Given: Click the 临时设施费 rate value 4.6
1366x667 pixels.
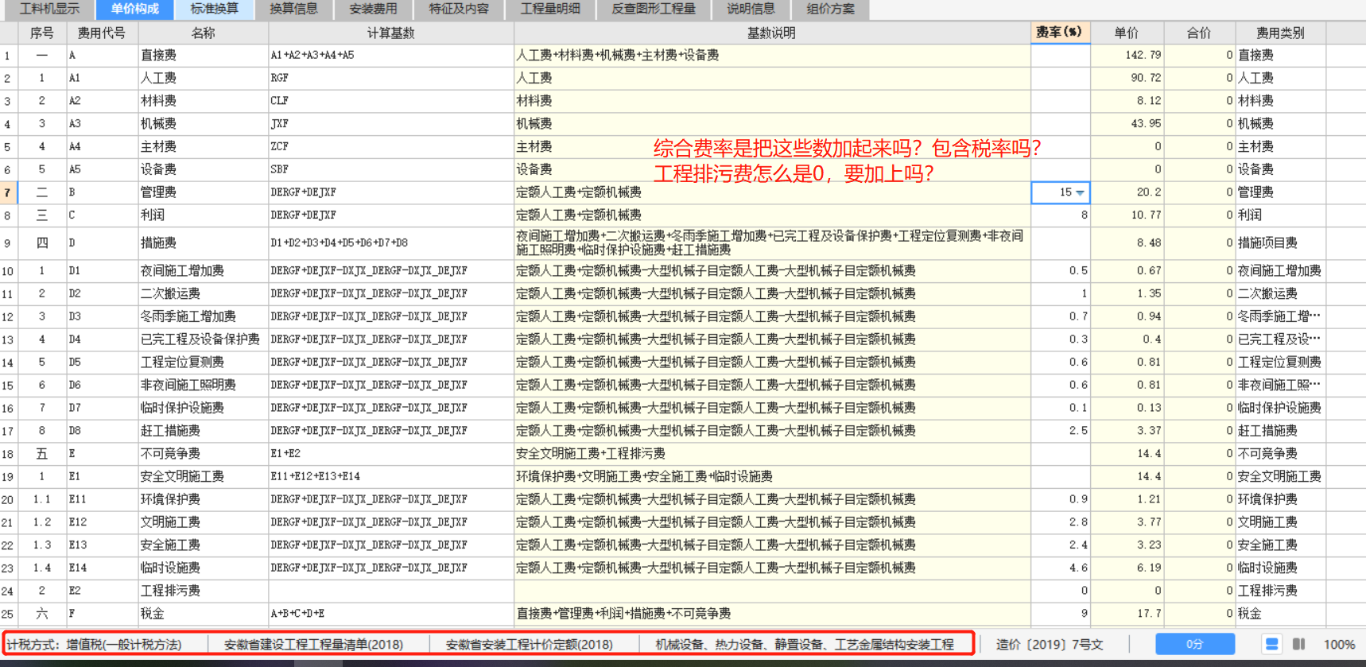Looking at the screenshot, I should 1078,568.
